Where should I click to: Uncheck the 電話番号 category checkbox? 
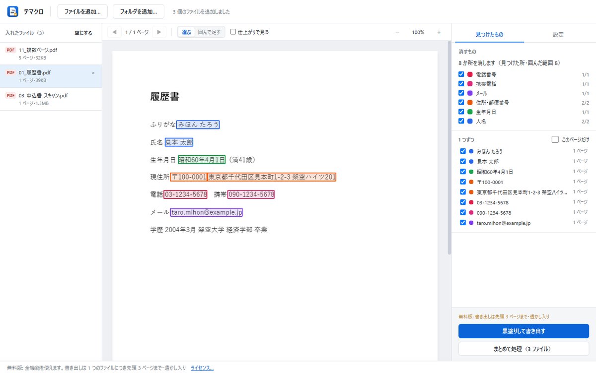pos(461,74)
